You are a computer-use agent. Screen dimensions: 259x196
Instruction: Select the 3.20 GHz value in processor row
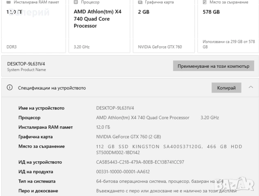tap(210, 118)
